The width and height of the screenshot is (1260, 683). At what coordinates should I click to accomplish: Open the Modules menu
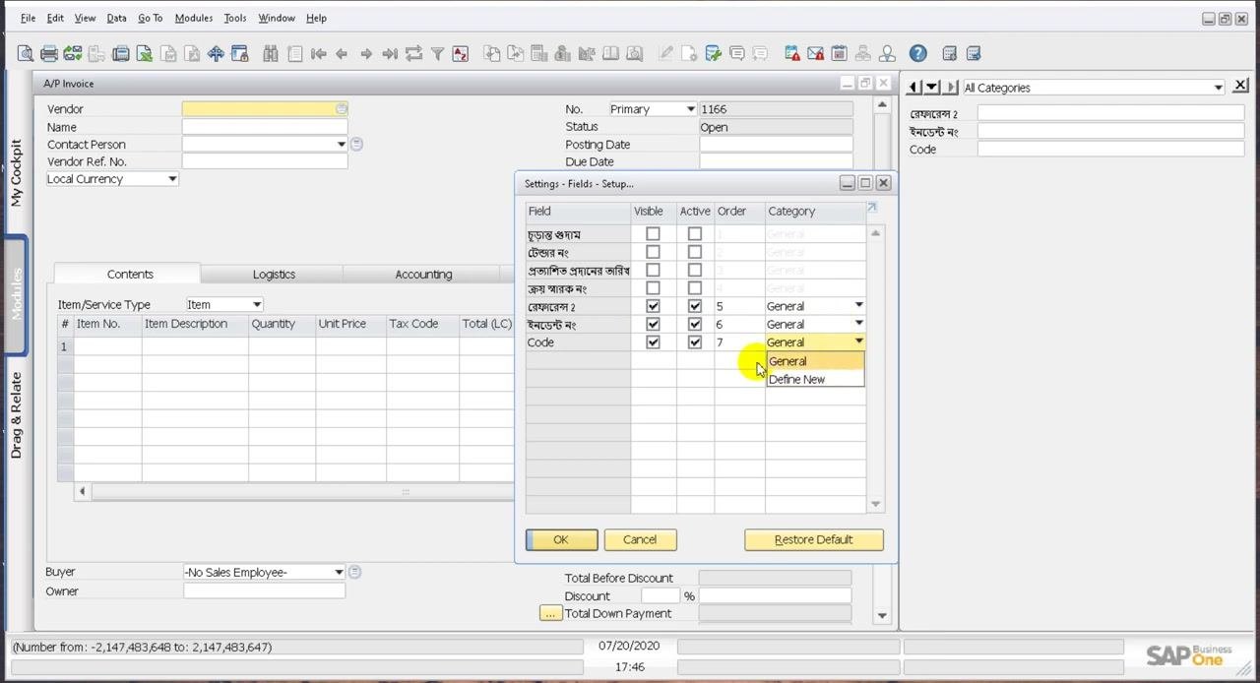[194, 18]
